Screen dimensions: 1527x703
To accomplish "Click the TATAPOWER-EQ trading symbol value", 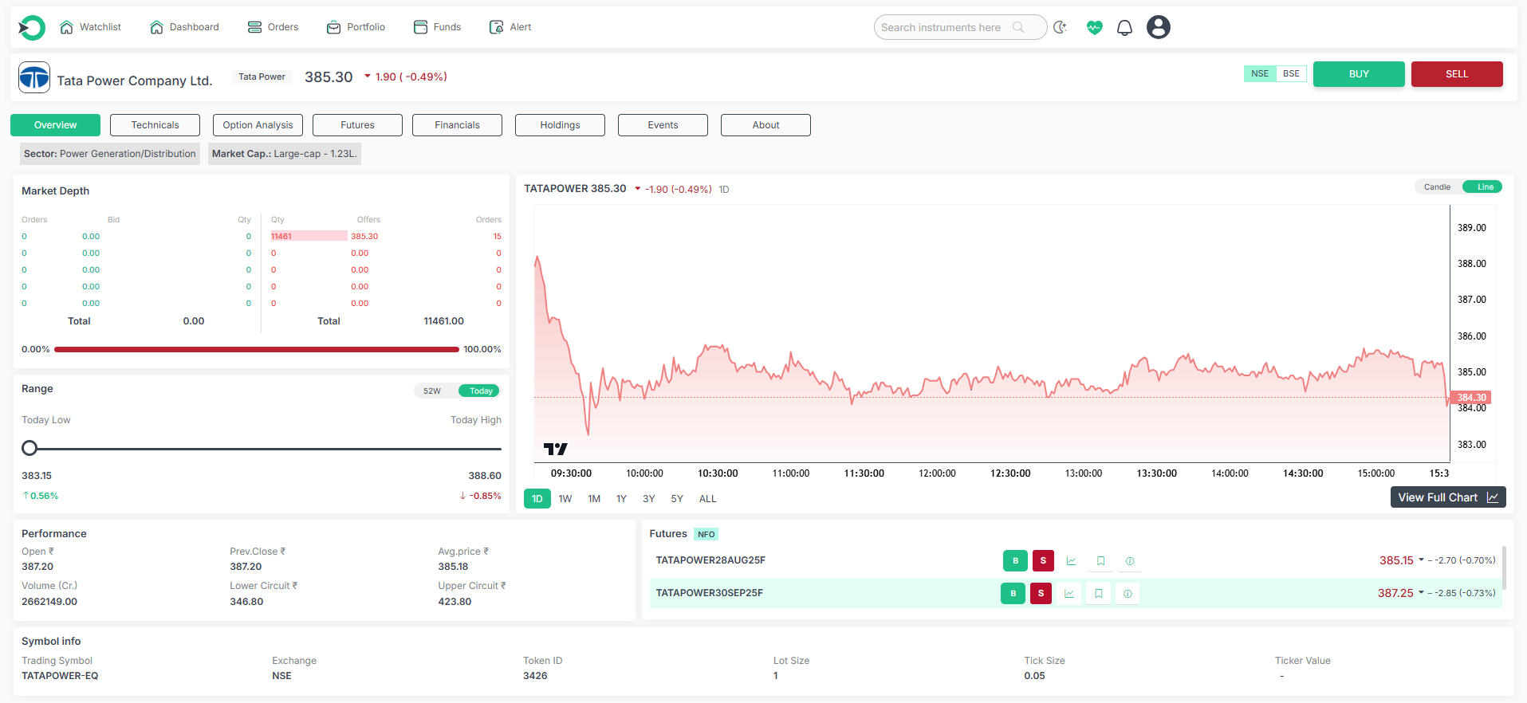I will 60,676.
